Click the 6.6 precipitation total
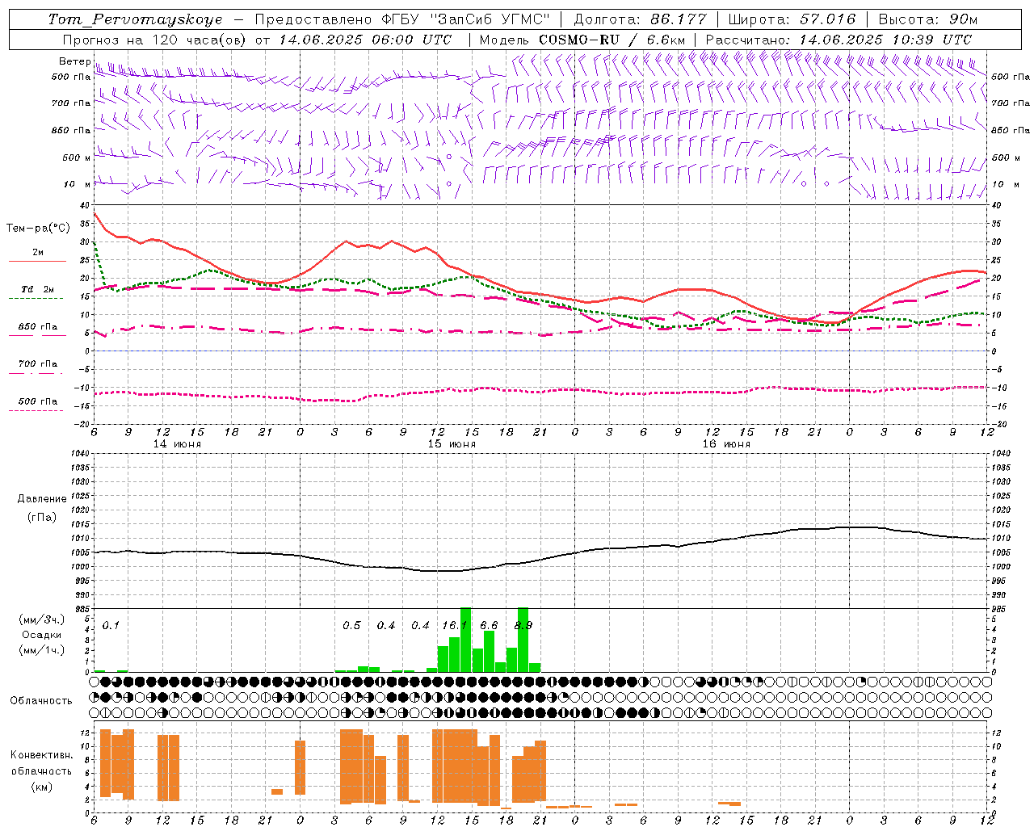The image size is (1034, 827). click(x=489, y=626)
